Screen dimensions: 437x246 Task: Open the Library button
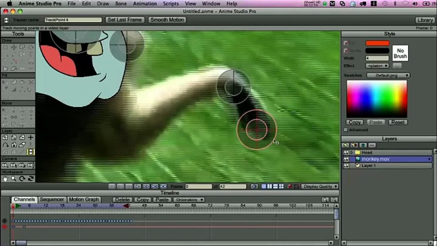tap(425, 20)
